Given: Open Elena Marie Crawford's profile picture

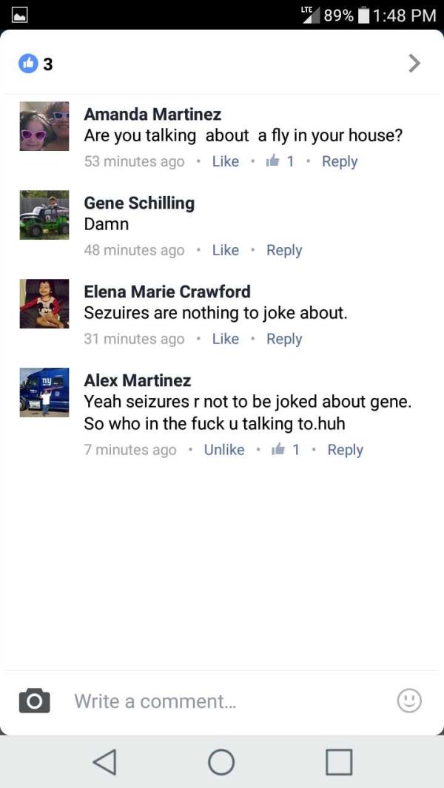Looking at the screenshot, I should 44,303.
